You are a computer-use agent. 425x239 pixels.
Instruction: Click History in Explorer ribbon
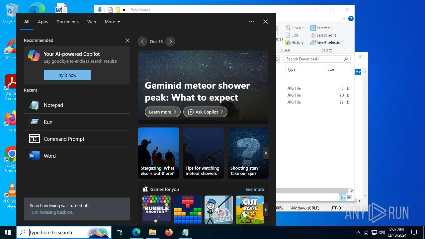pyautogui.click(x=295, y=42)
